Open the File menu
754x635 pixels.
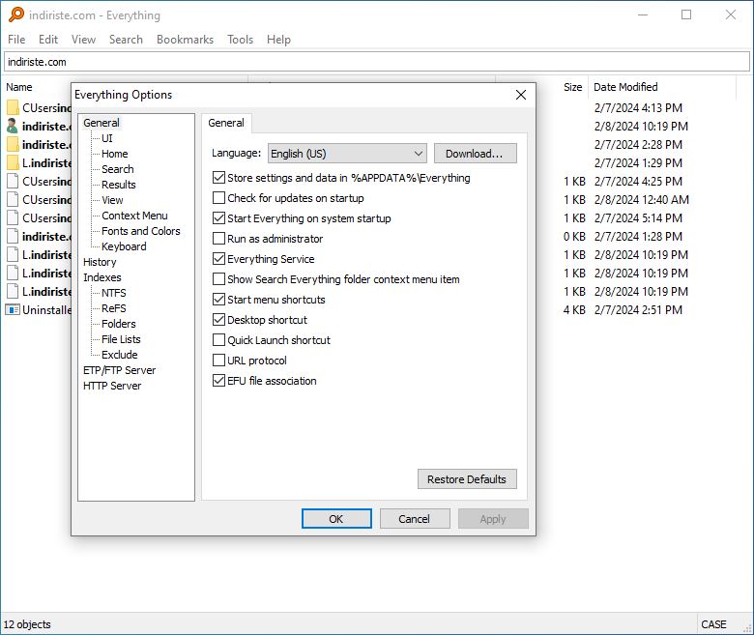click(16, 40)
